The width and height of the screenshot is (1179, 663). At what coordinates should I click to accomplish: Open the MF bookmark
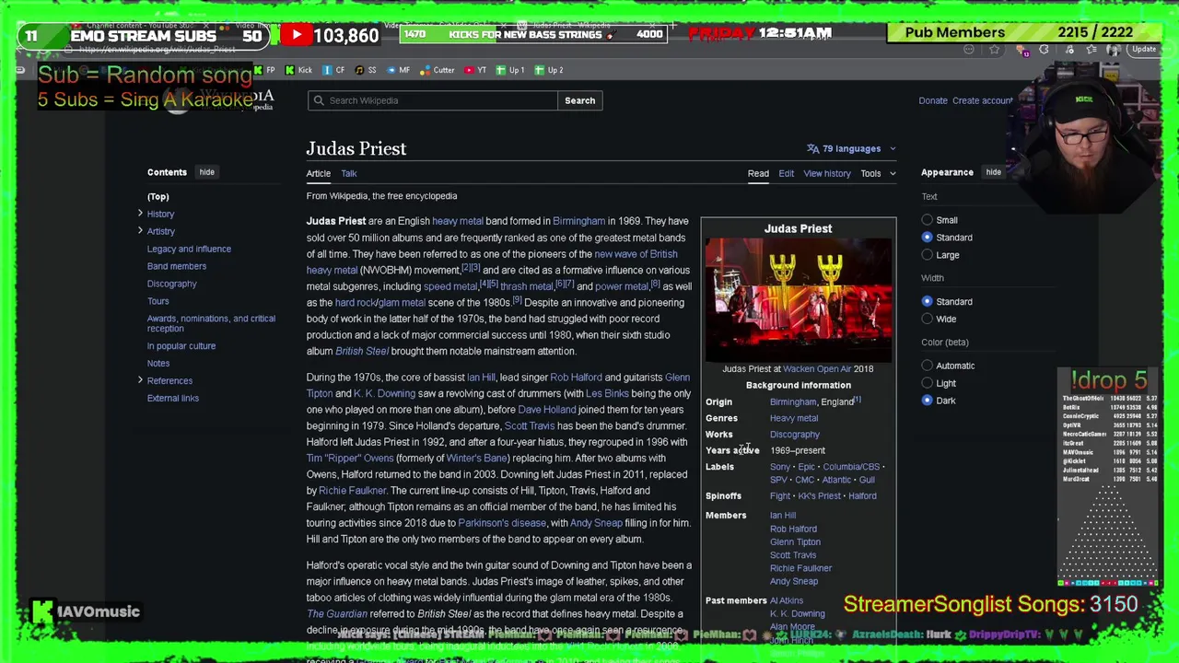pos(399,70)
